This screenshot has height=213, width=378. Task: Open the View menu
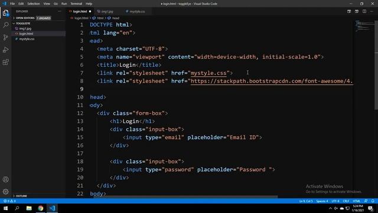point(47,4)
